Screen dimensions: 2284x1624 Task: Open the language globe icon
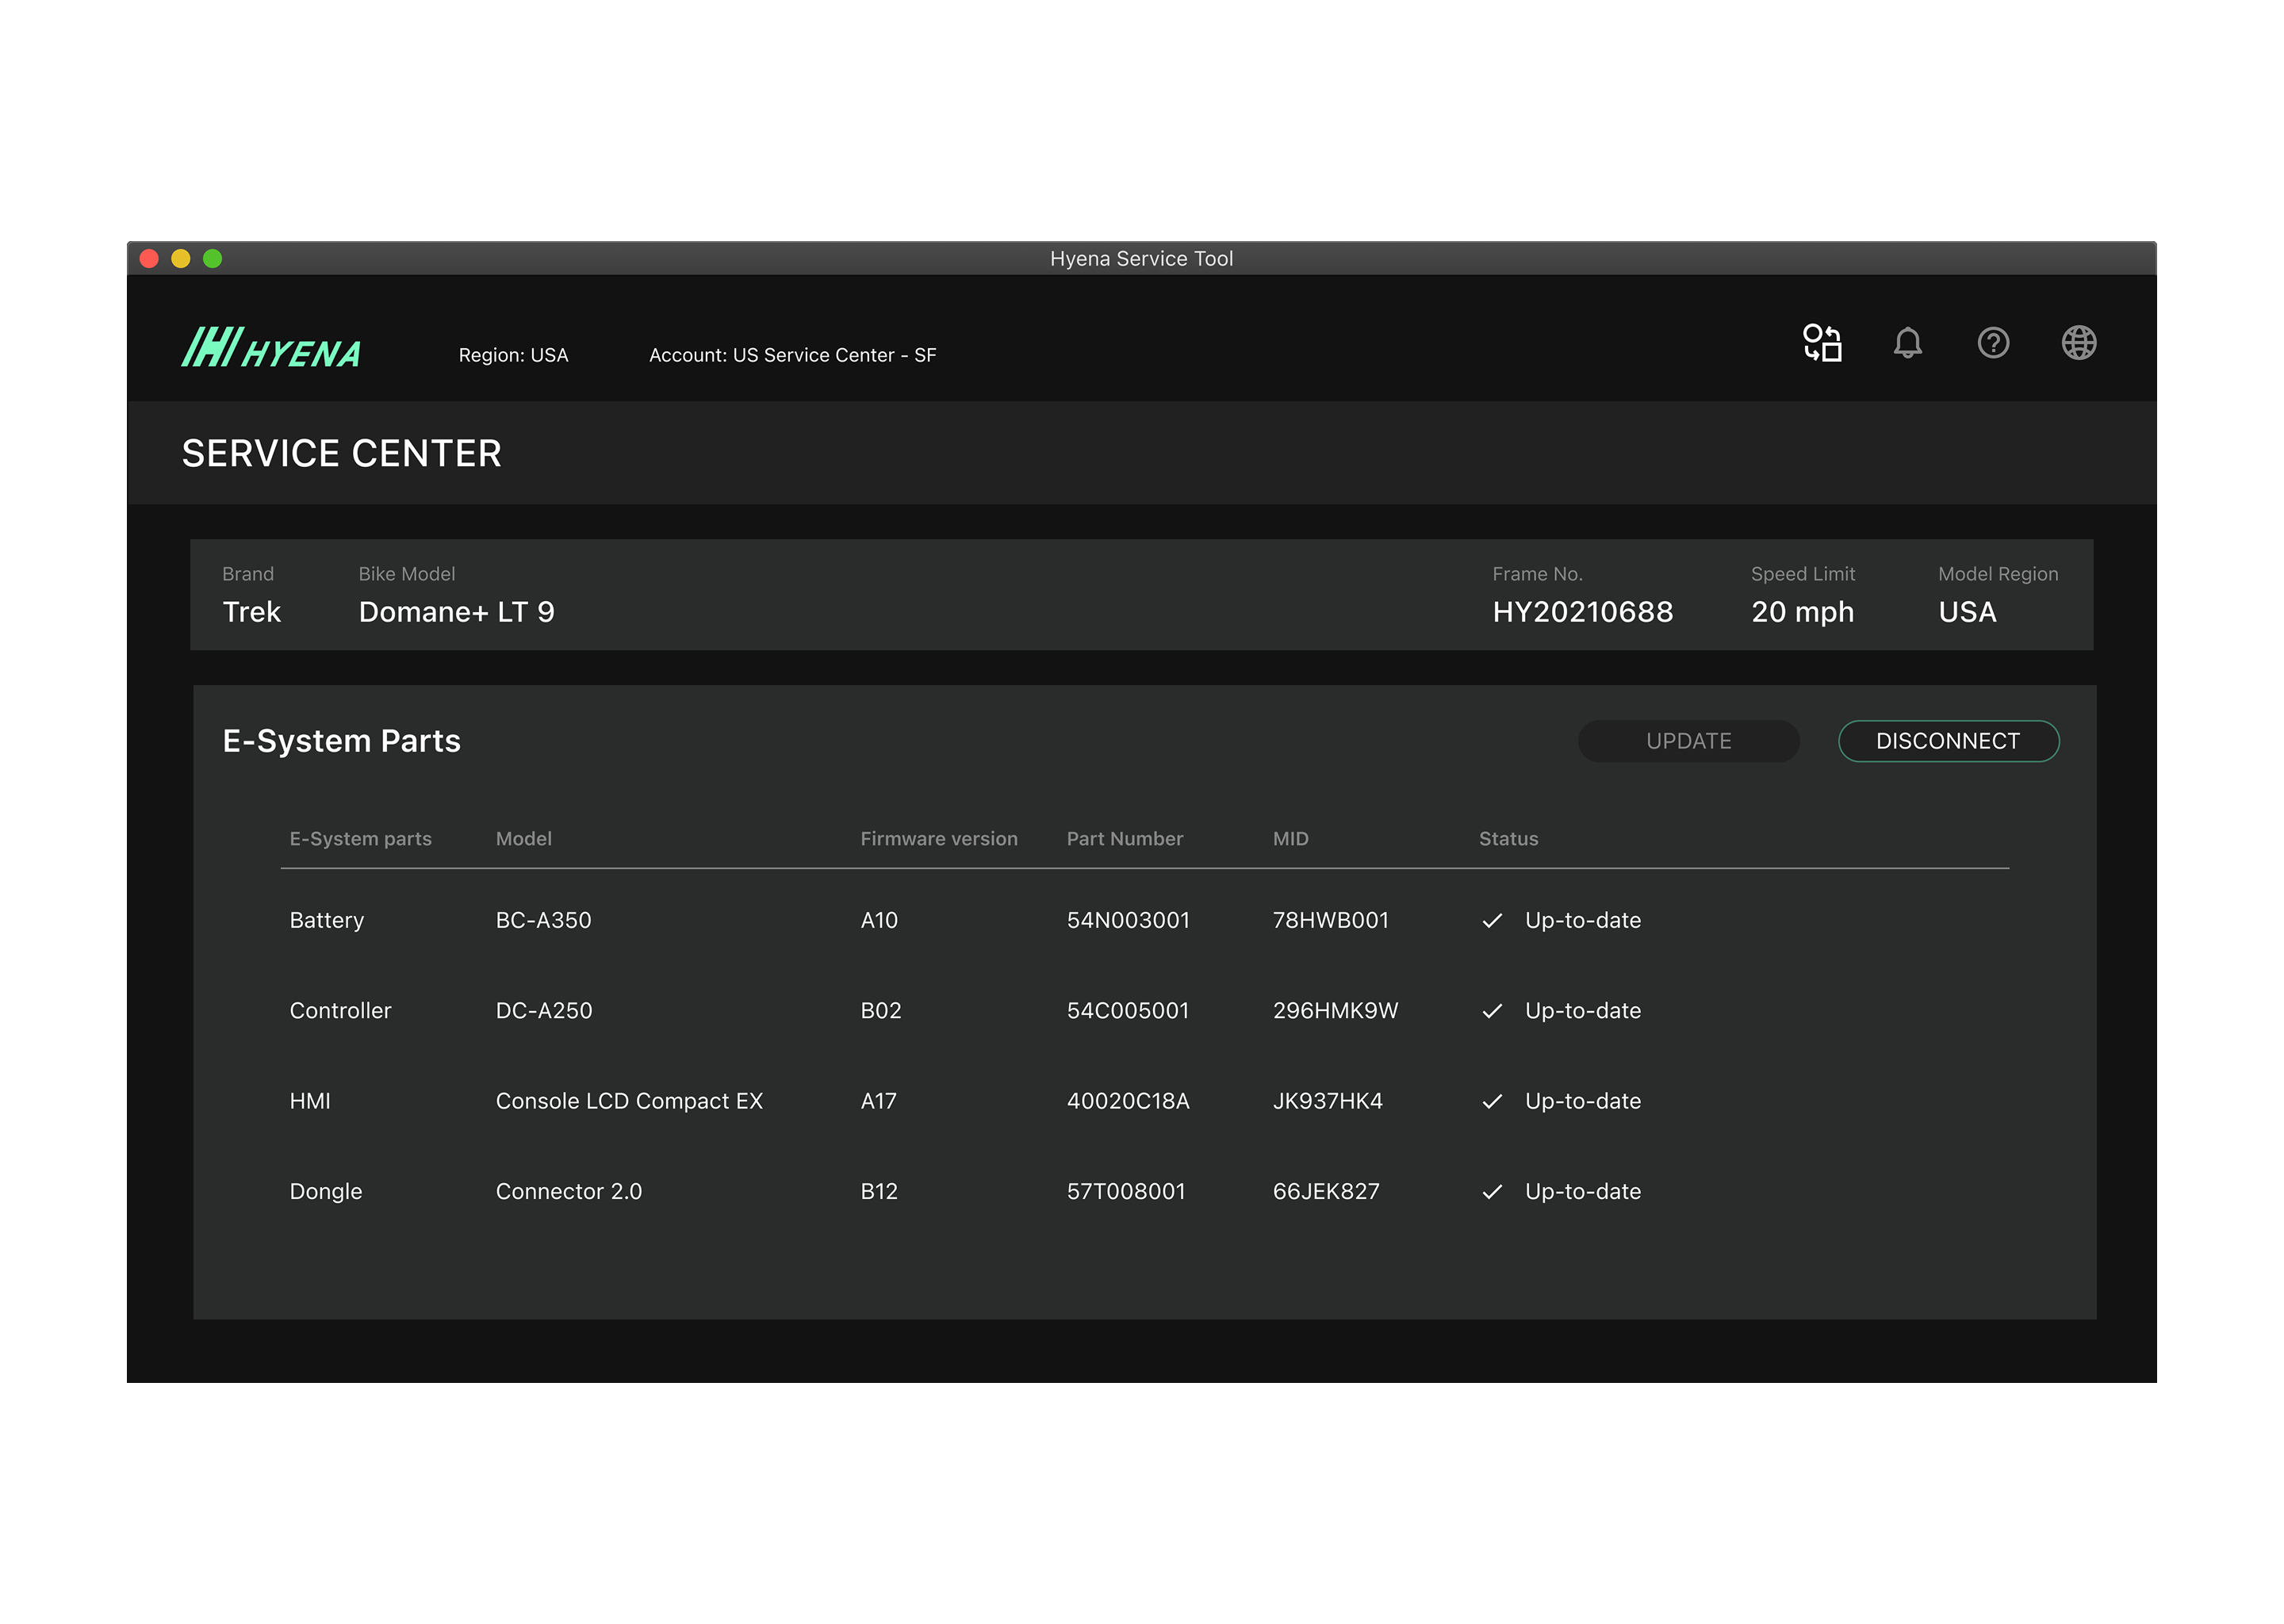point(2079,343)
